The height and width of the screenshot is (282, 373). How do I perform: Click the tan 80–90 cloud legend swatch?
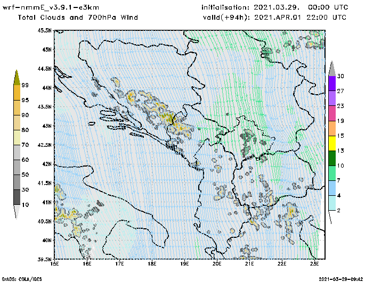[17, 122]
